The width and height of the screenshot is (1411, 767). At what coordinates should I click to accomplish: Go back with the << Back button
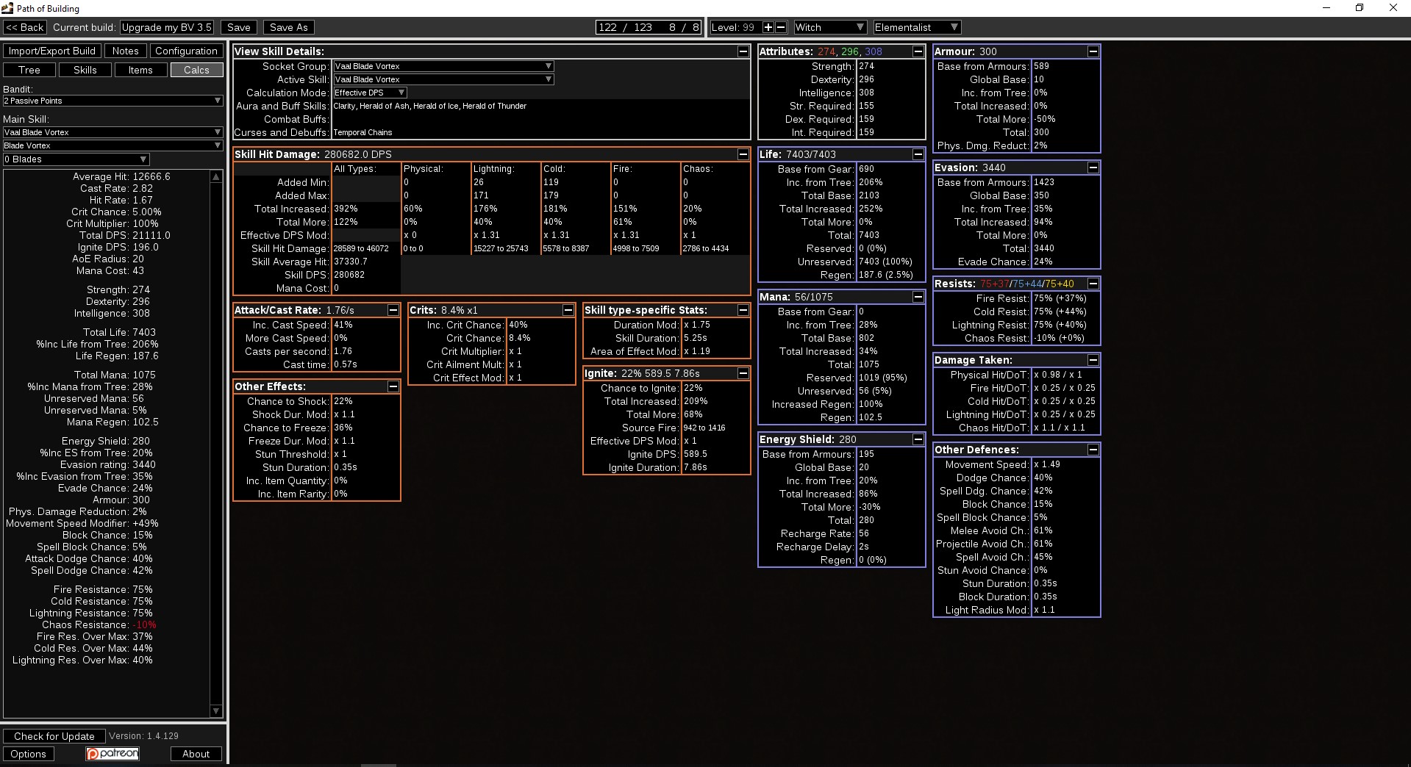pyautogui.click(x=25, y=27)
